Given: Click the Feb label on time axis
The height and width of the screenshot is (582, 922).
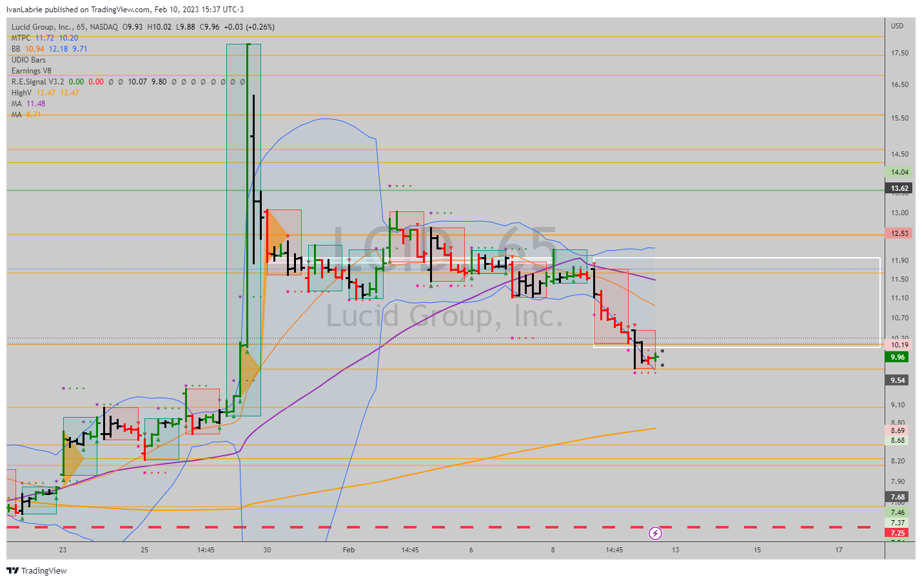Looking at the screenshot, I should [x=349, y=550].
